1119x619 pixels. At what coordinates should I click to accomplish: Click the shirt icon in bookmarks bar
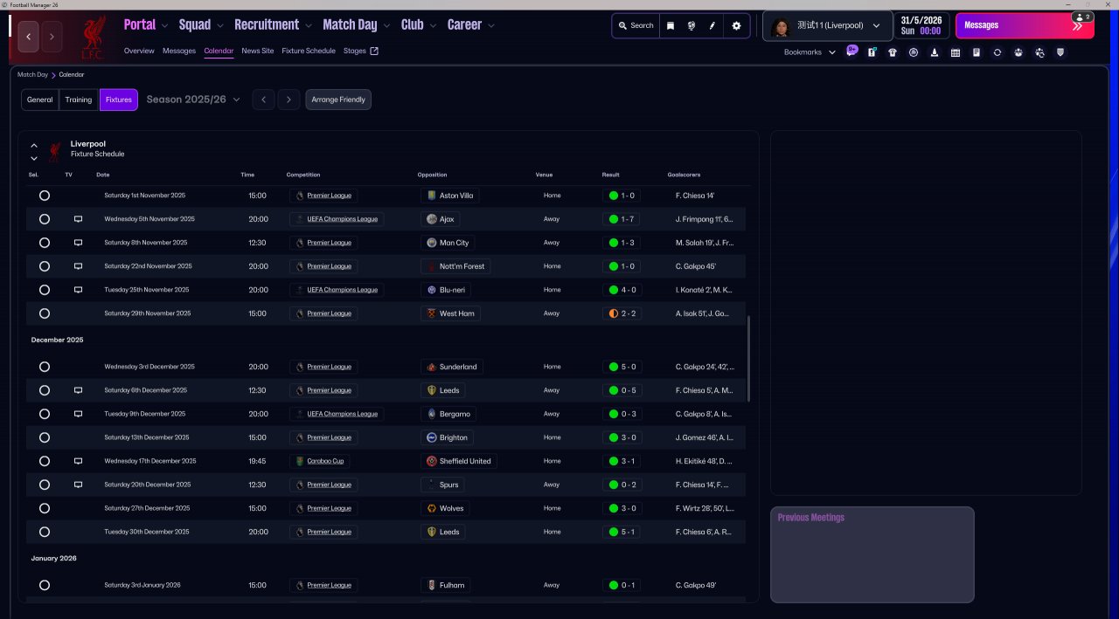(893, 52)
